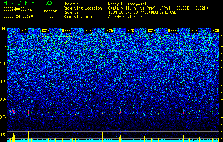The image size is (223, 142).
Task: Click the 0830 time marker
Action: click(215, 31)
